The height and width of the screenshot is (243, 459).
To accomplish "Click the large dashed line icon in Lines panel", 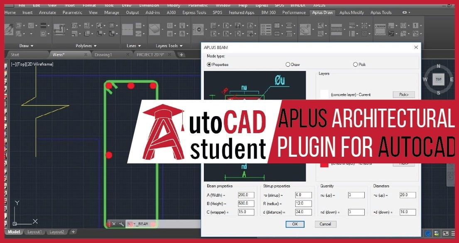I will pos(128,29).
